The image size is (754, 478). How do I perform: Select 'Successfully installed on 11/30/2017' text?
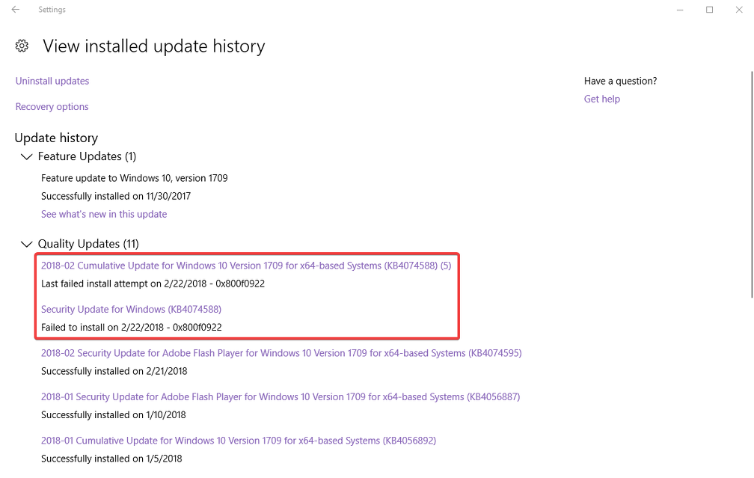116,196
